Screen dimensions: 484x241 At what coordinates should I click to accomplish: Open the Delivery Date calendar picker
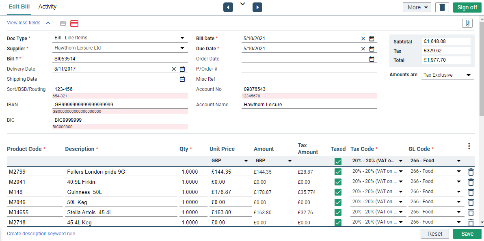coord(182,69)
